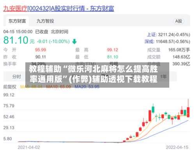This screenshot has width=195, height=150.
Task: Select the 东方财富 tab
Action: [x=17, y=21]
